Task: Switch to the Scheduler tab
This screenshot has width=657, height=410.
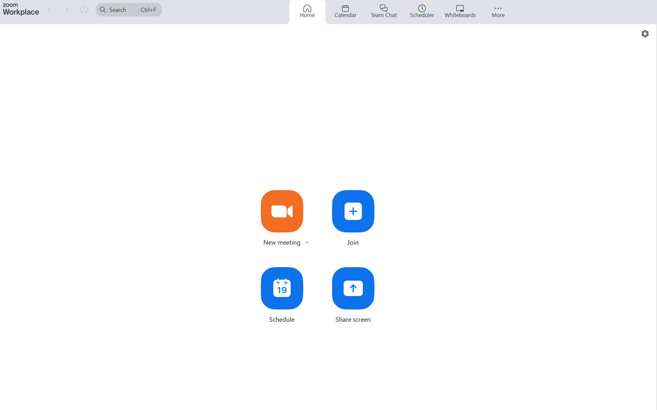Action: pos(422,11)
